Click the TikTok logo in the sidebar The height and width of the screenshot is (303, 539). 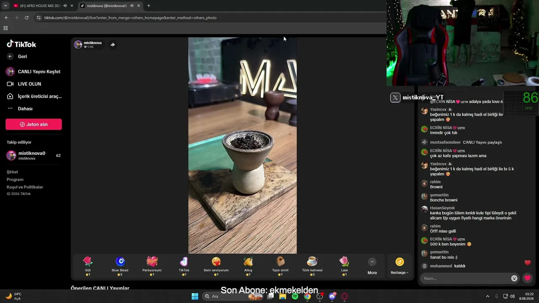click(x=21, y=44)
